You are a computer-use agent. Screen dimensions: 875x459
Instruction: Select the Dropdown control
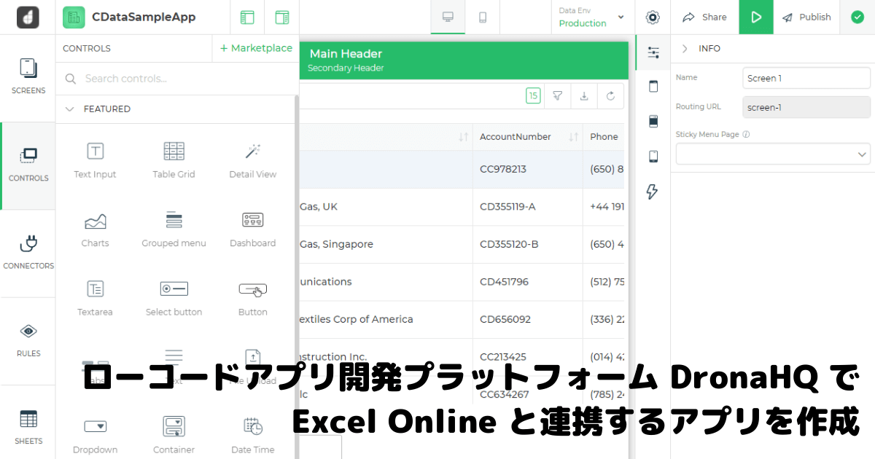coord(95,436)
